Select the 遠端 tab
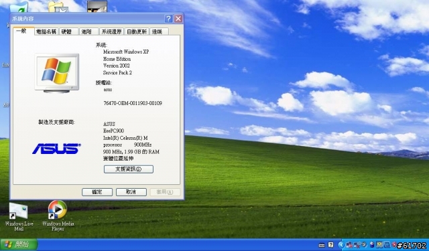The image size is (429, 251). point(159,31)
